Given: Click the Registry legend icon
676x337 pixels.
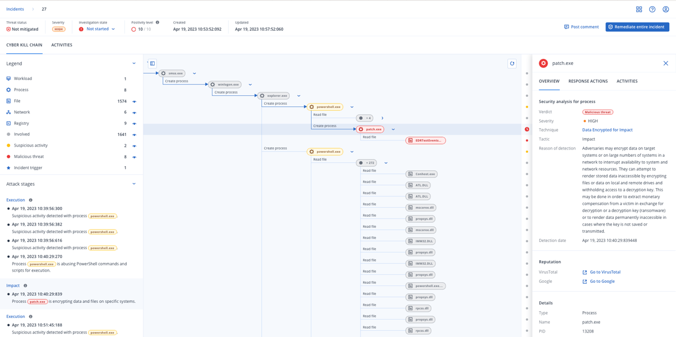Looking at the screenshot, I should coord(8,123).
